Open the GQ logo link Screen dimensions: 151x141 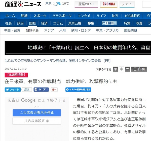[x=91, y=23]
